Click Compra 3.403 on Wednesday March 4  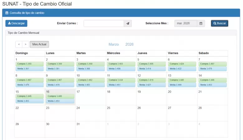tap(121, 64)
